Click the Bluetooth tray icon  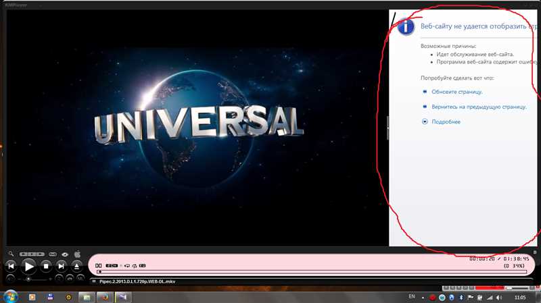click(461, 297)
